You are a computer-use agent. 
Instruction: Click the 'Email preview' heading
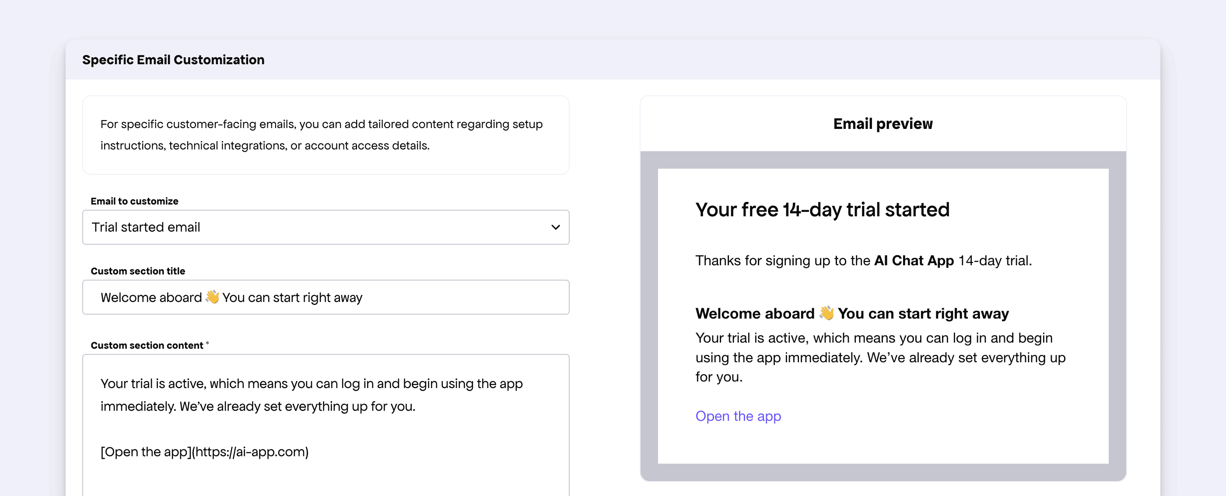coord(883,124)
